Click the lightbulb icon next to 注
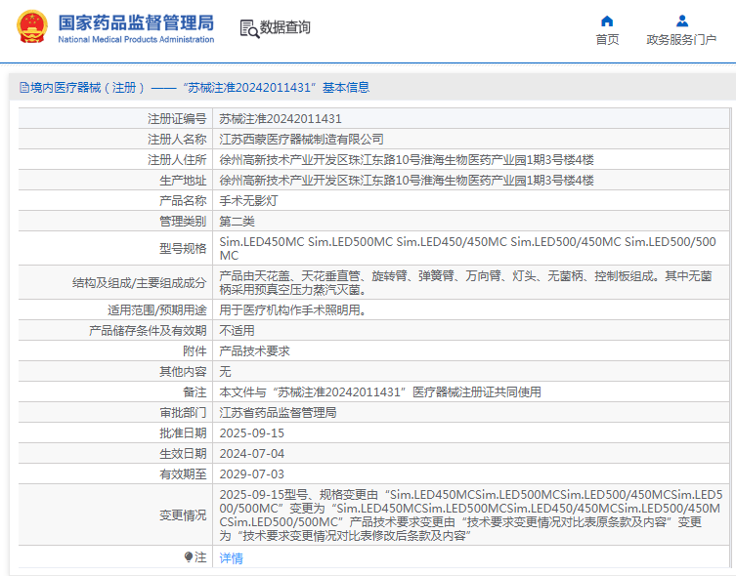This screenshot has height=576, width=736. (189, 556)
